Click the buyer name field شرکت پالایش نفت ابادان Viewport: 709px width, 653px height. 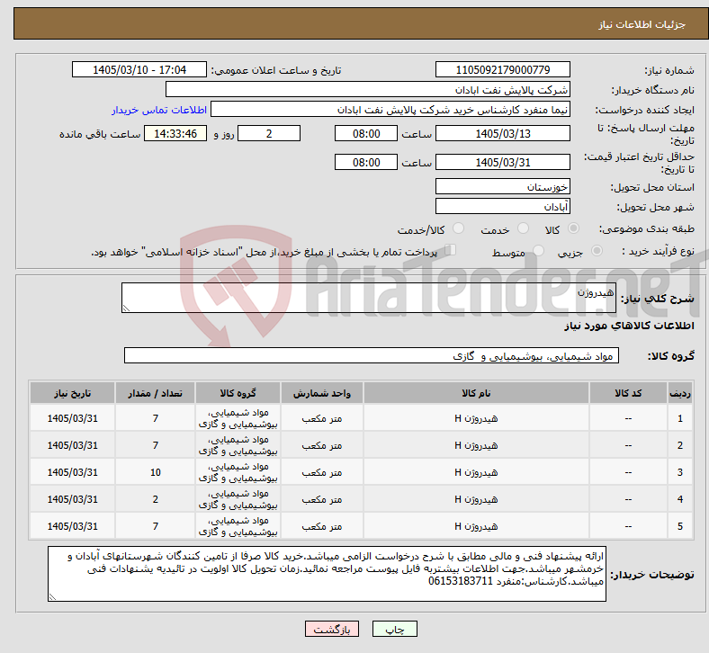pos(368,89)
